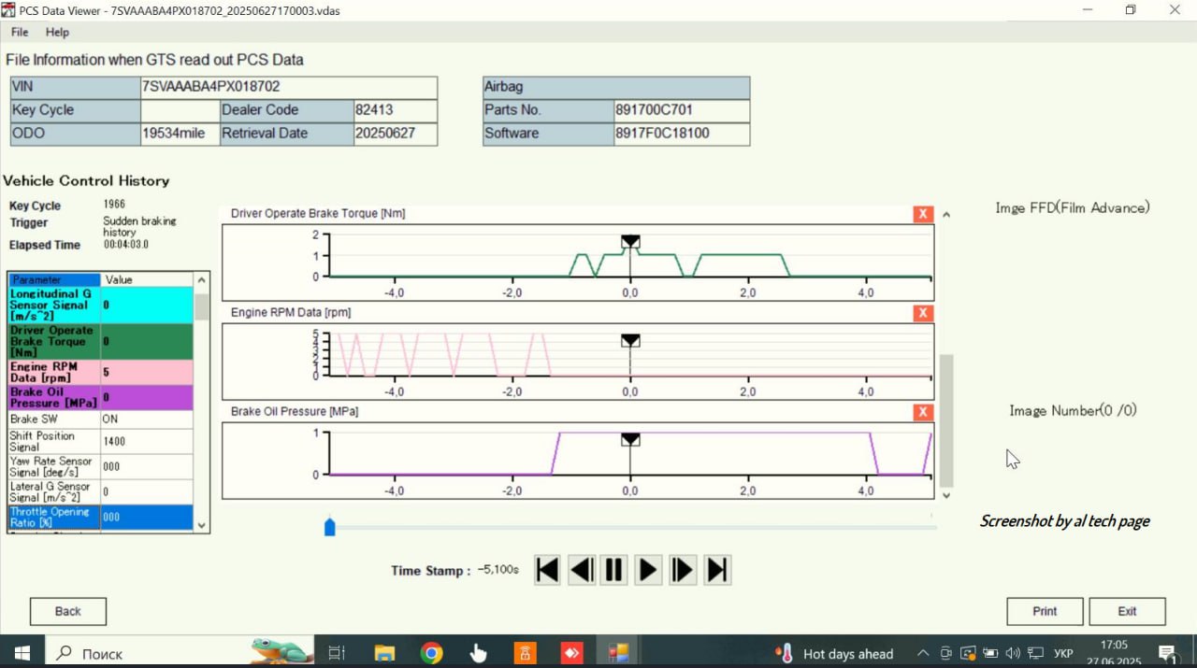
Task: Toggle Longitudinal G Sensor Signal parameter
Action: [53, 305]
